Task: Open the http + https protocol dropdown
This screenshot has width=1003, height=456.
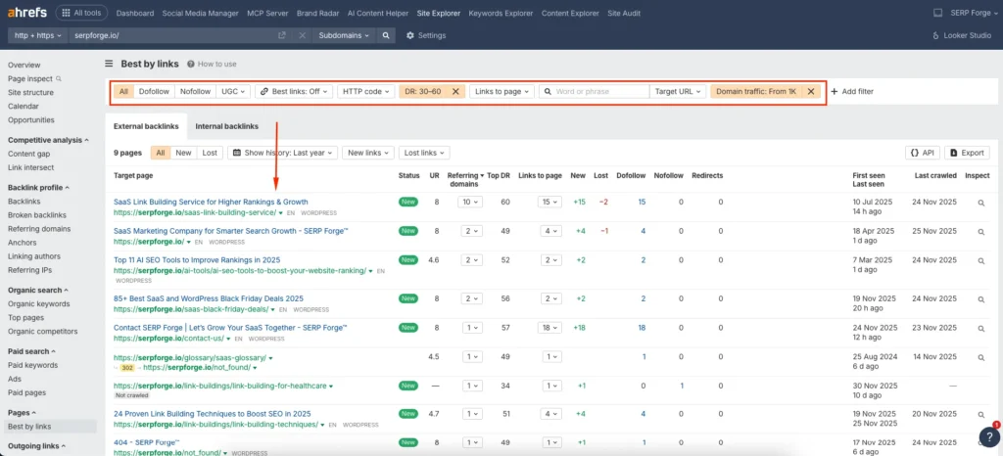Action: (x=38, y=36)
